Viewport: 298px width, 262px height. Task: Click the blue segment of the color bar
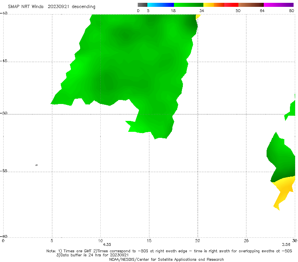(161, 5)
